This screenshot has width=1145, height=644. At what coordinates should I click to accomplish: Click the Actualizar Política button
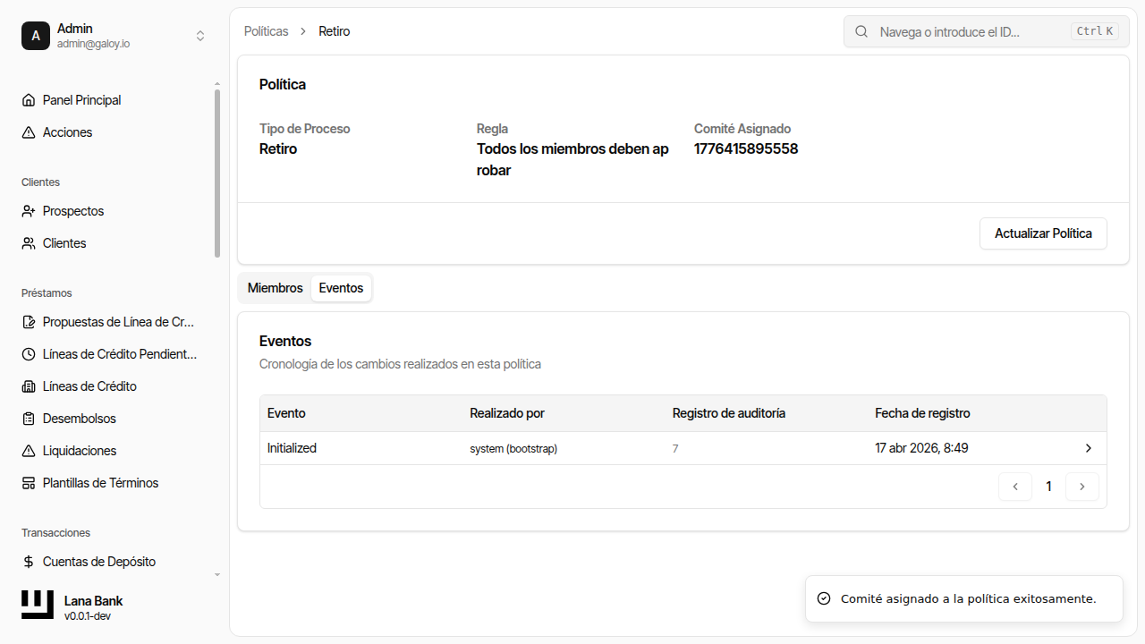pyautogui.click(x=1043, y=233)
